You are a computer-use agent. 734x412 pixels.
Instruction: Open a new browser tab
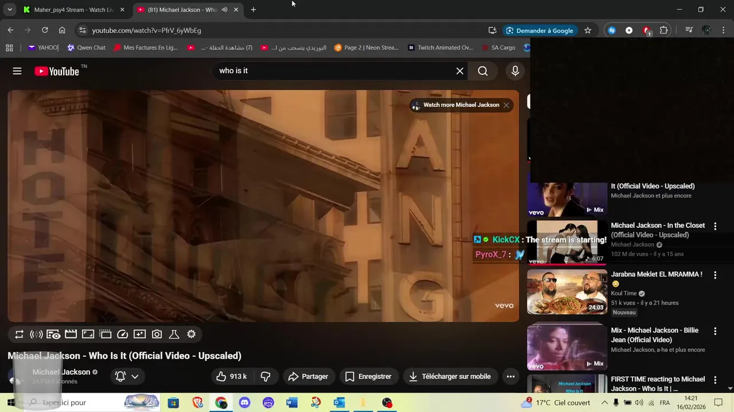click(x=253, y=10)
